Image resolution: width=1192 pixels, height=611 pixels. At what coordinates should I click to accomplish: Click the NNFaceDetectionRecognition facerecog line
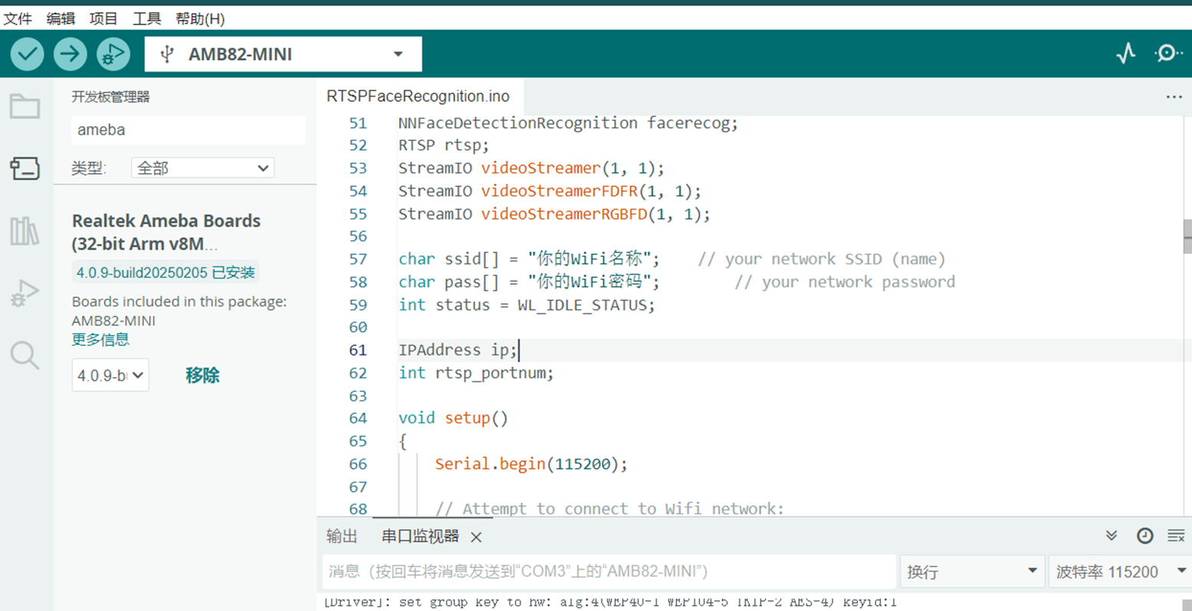(x=568, y=123)
